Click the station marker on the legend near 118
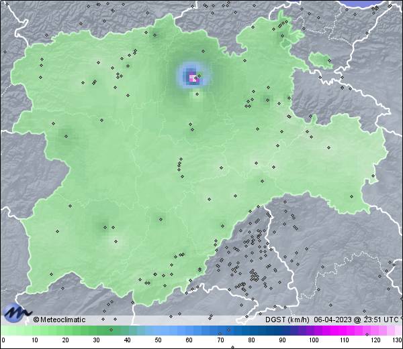The height and width of the screenshot is (349, 403). pos(367,334)
